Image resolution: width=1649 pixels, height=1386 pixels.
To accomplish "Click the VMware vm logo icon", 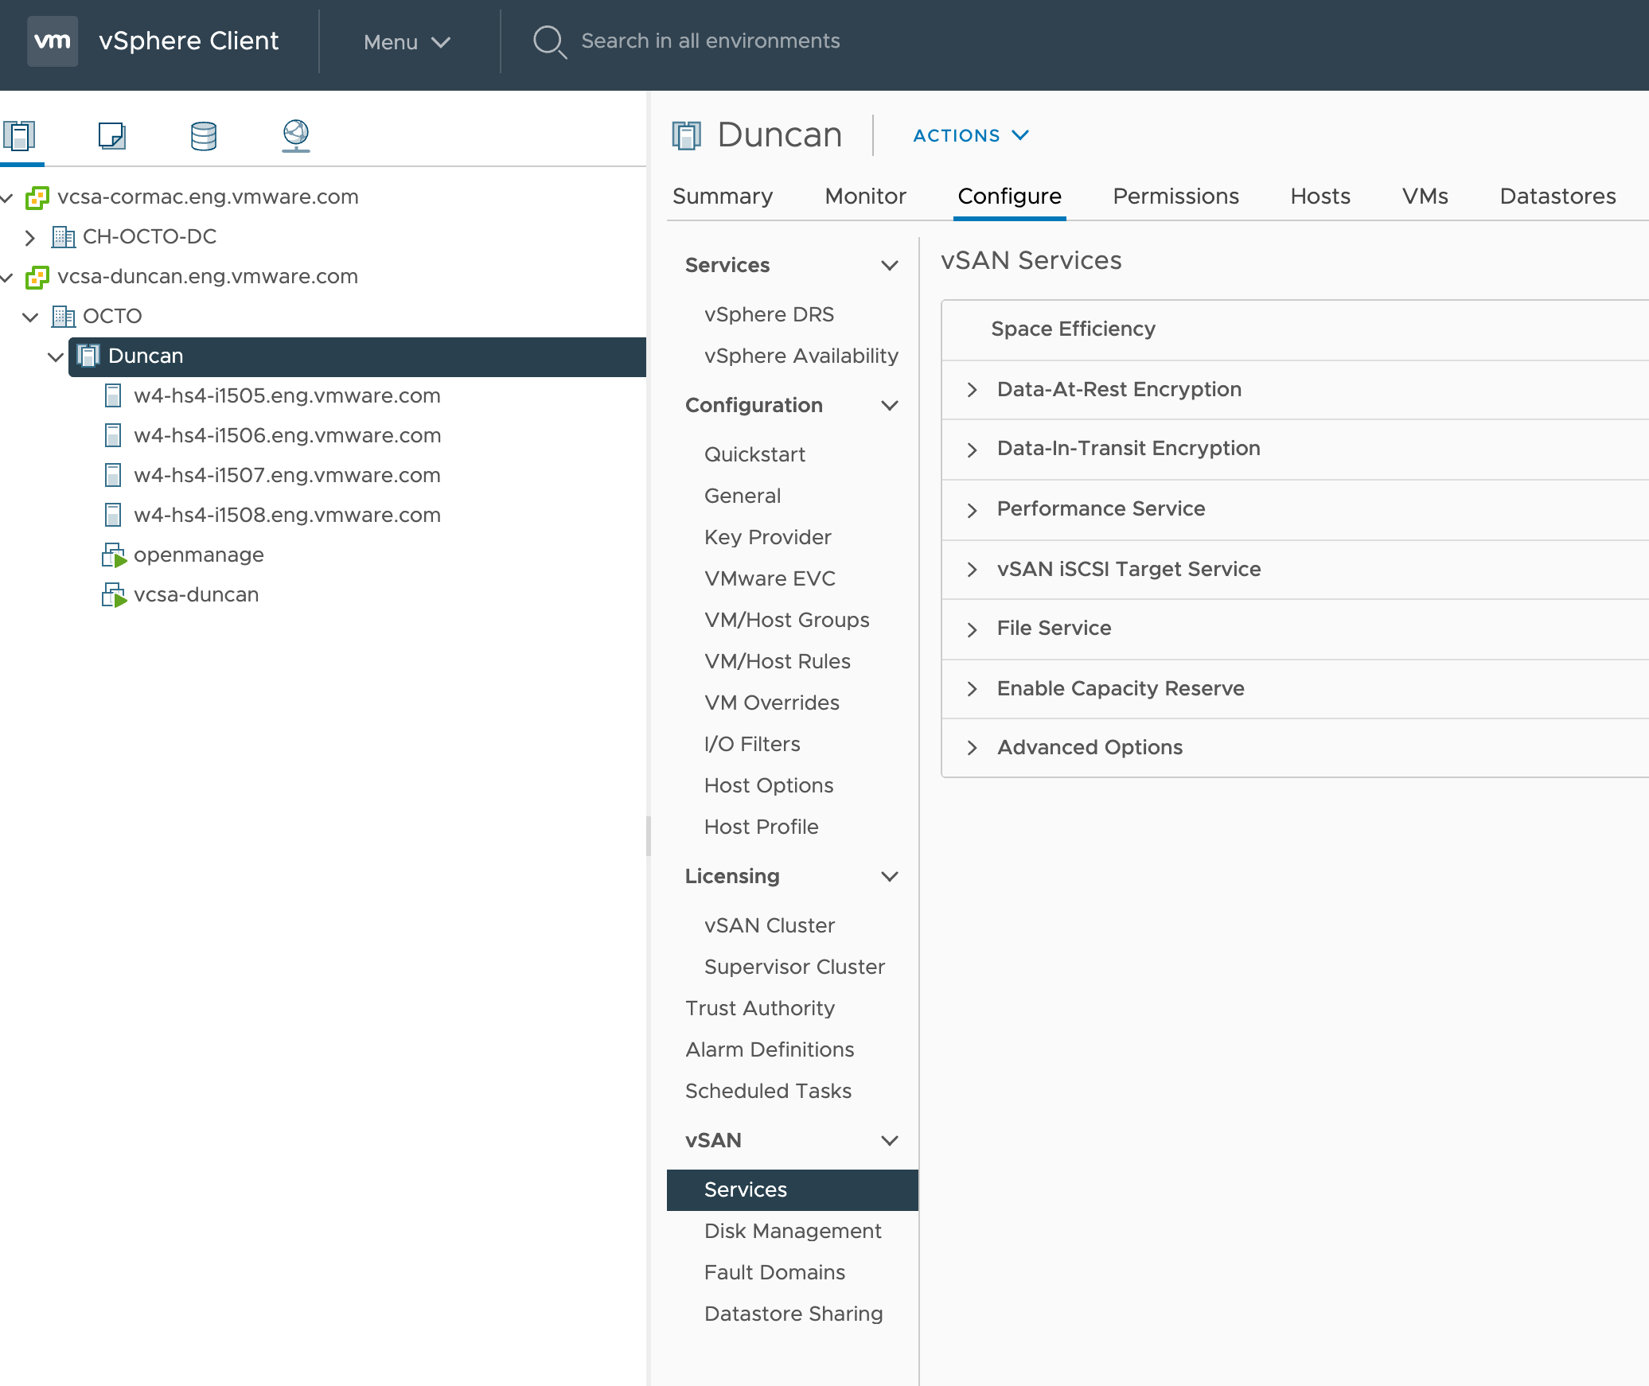I will click(x=53, y=41).
